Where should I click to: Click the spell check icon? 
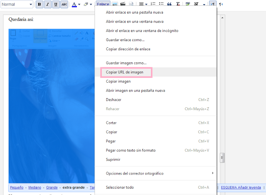click(x=187, y=4)
